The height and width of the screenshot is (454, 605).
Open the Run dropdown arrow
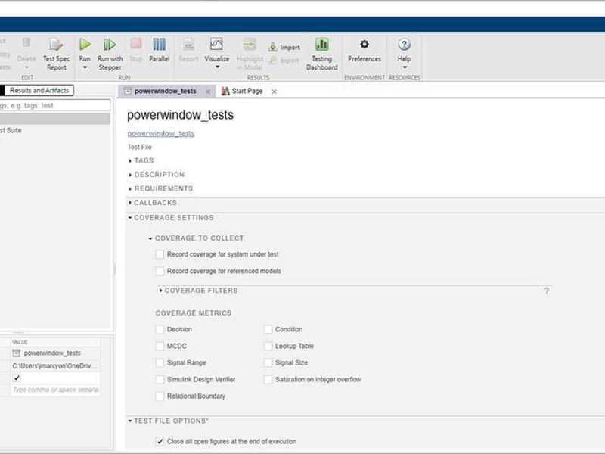coord(85,67)
